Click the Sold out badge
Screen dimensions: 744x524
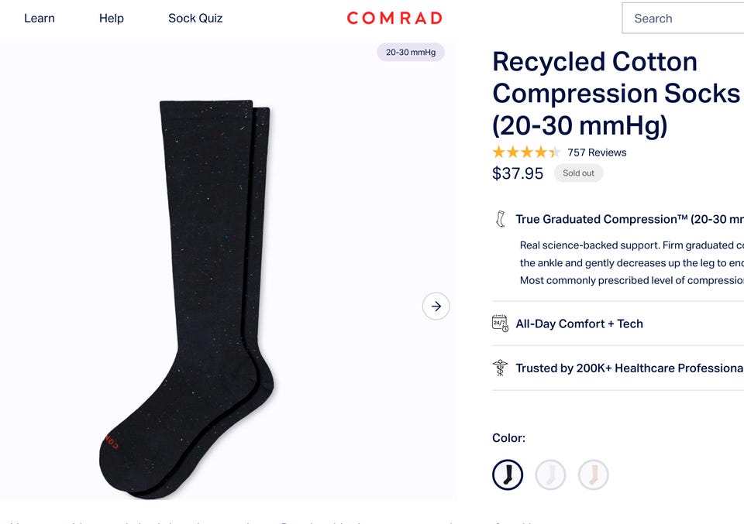(x=578, y=173)
